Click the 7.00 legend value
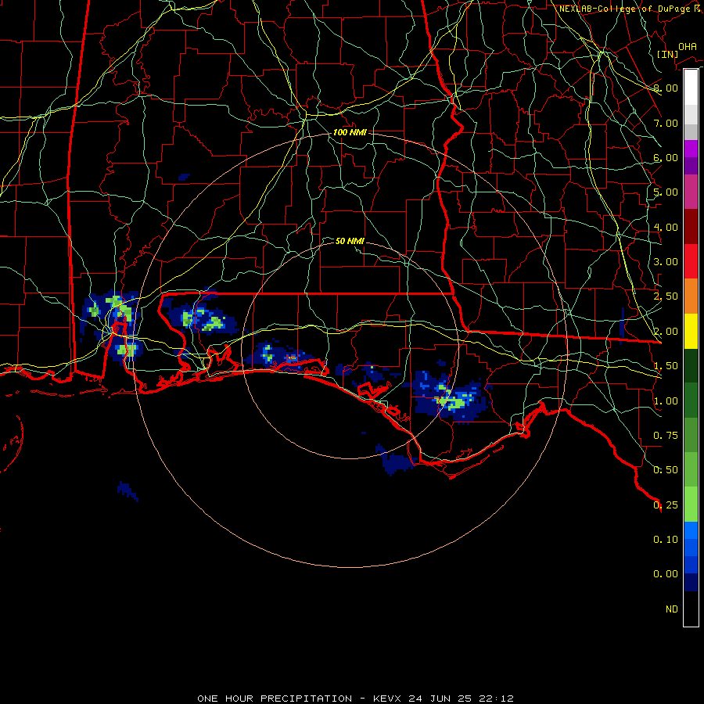This screenshot has height=704, width=704. click(x=666, y=123)
